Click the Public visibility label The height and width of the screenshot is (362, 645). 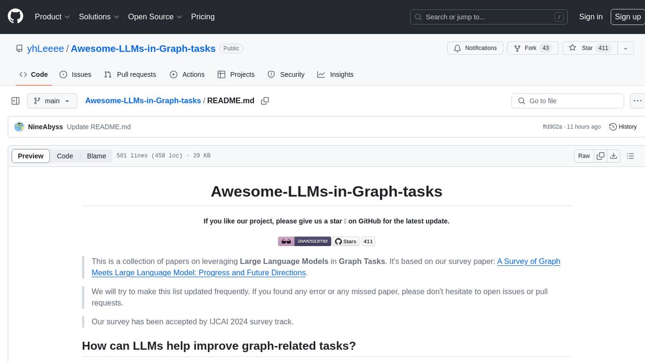[231, 48]
